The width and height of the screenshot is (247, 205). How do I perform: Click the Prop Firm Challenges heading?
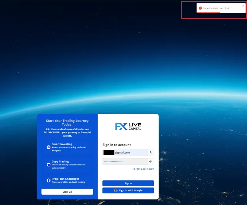click(x=65, y=179)
